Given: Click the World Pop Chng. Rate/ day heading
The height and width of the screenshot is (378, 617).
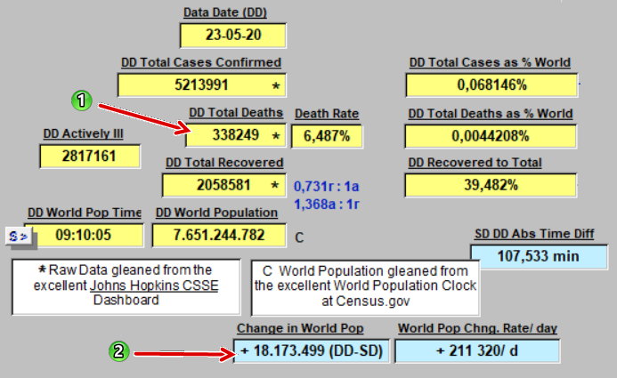Looking at the screenshot, I should tap(477, 328).
